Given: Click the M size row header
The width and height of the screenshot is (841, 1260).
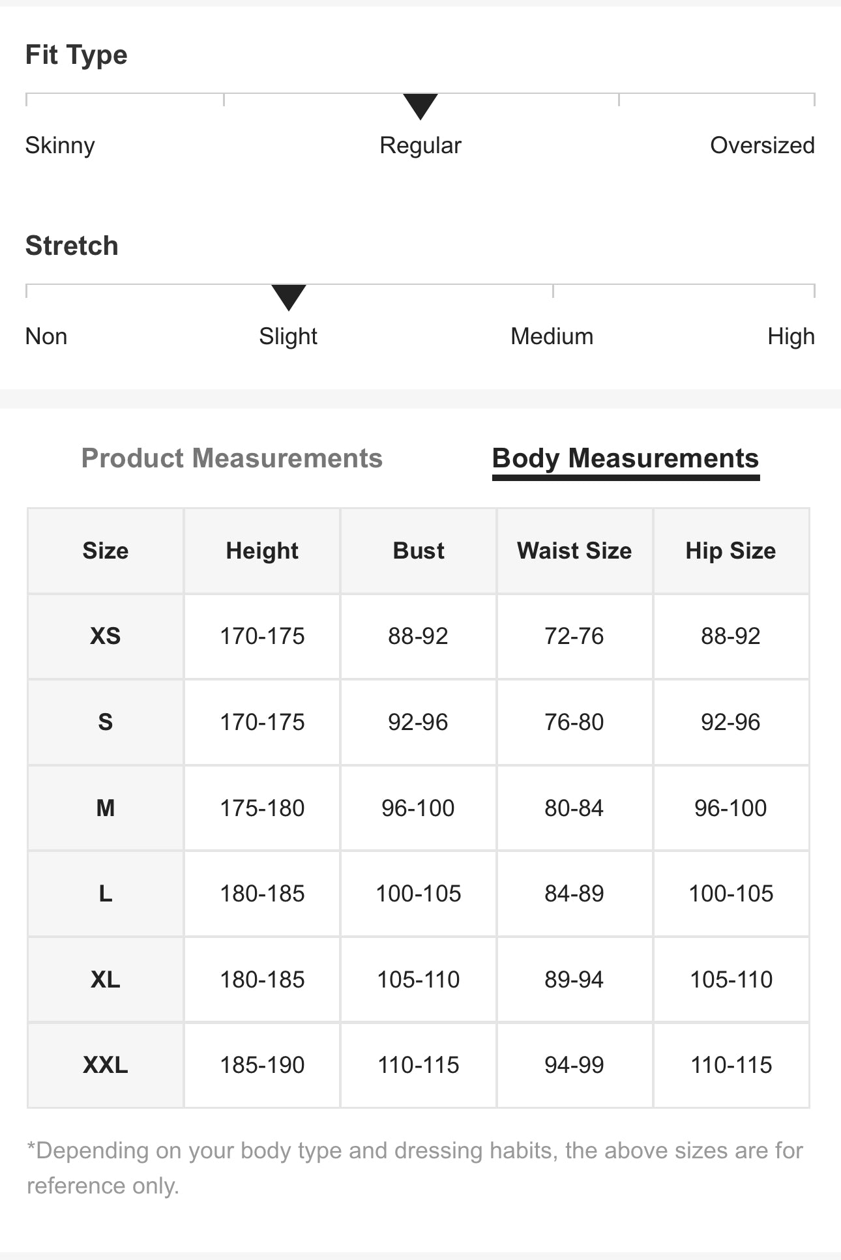Looking at the screenshot, I should coord(106,808).
